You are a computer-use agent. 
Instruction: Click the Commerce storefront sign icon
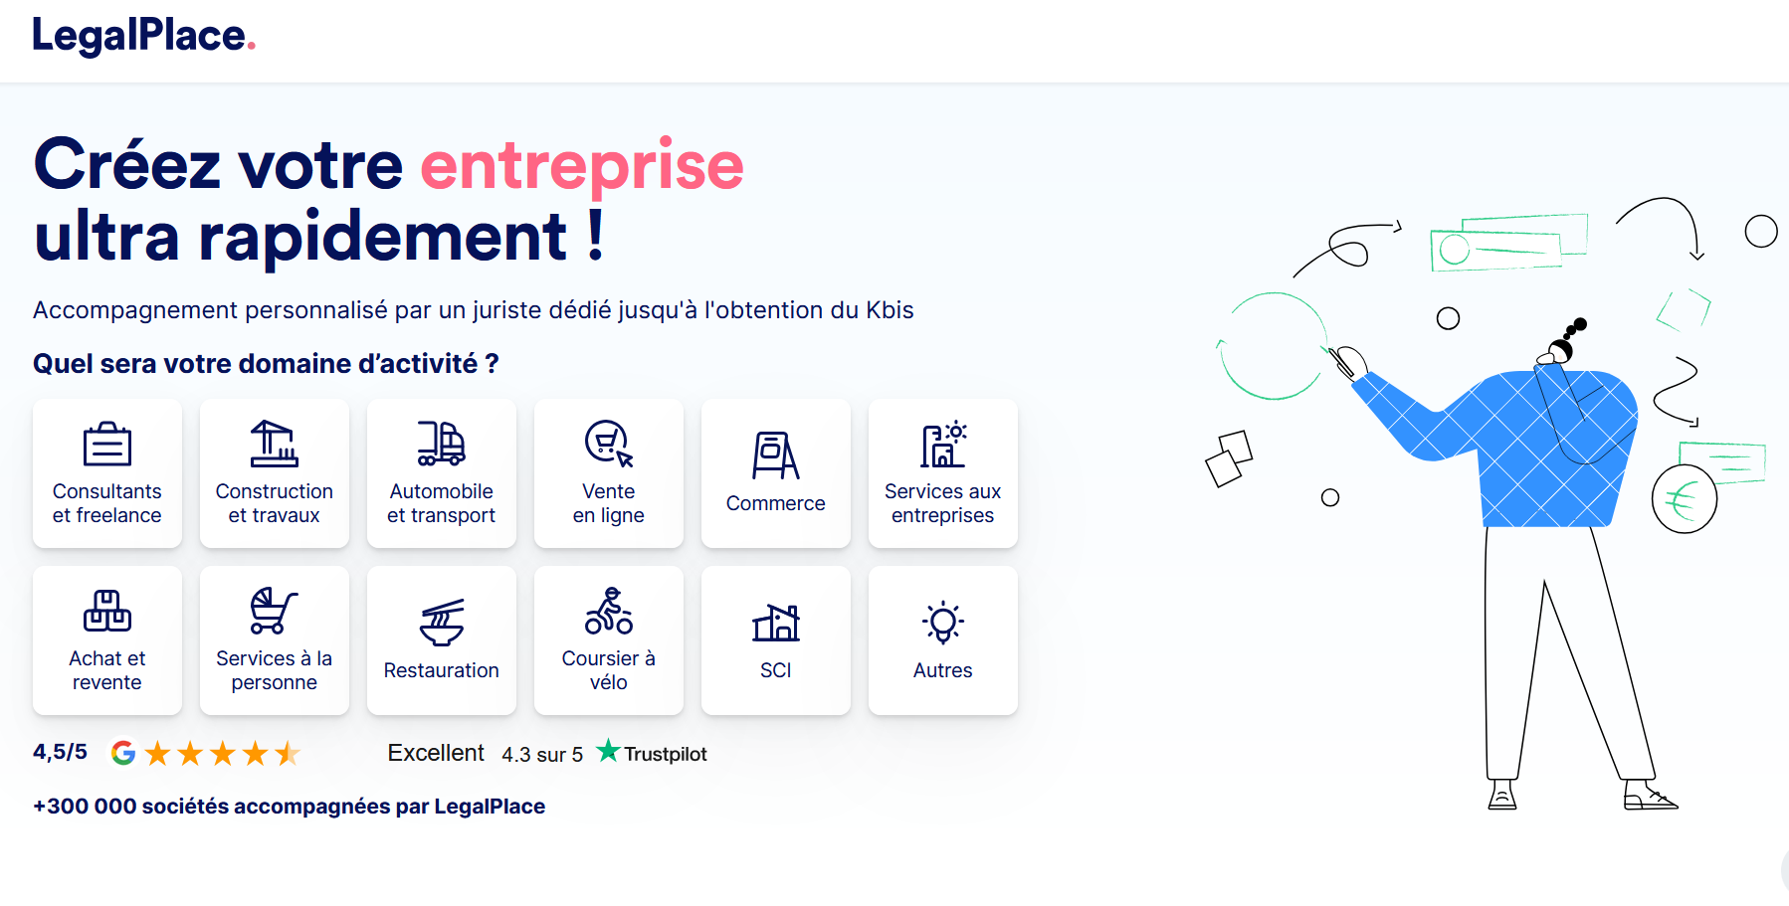pyautogui.click(x=775, y=455)
